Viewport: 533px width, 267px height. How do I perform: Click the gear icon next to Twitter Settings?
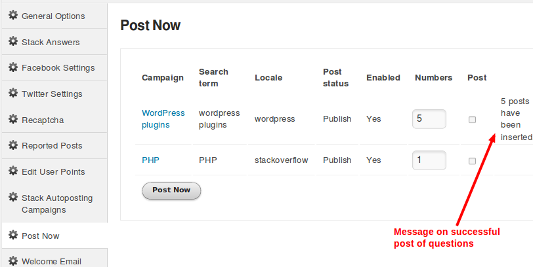(x=13, y=93)
